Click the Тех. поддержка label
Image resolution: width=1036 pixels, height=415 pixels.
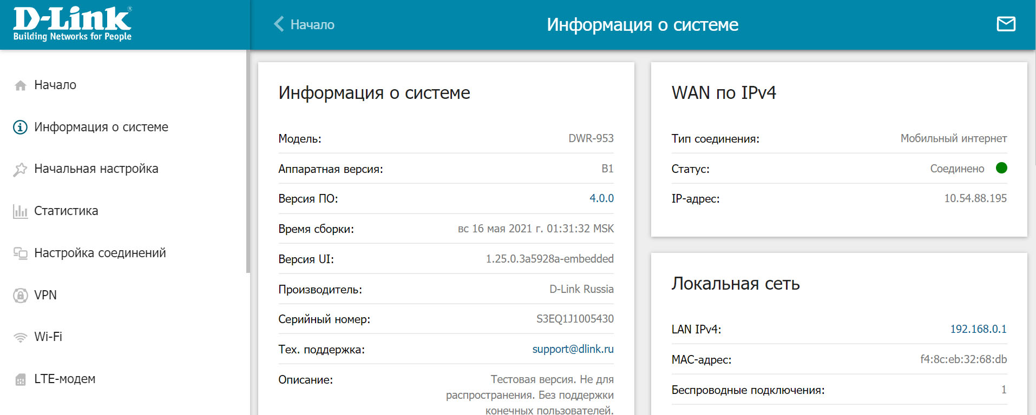(x=322, y=350)
